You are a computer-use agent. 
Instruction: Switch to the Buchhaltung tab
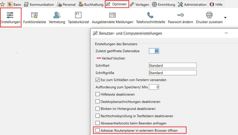point(91,5)
